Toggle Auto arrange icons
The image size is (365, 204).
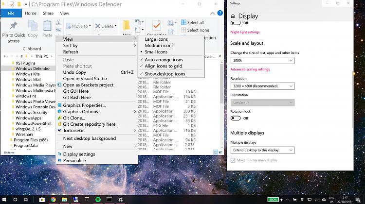[x=171, y=60]
